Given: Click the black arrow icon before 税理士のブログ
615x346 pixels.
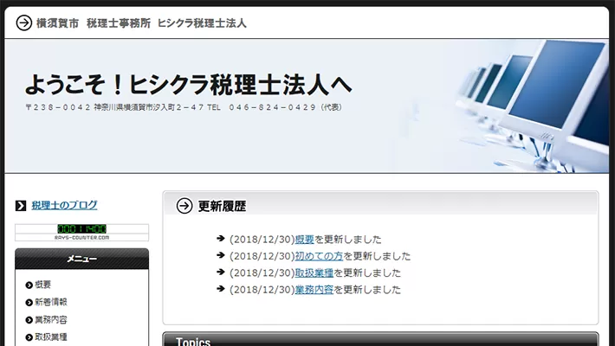Looking at the screenshot, I should (x=21, y=206).
